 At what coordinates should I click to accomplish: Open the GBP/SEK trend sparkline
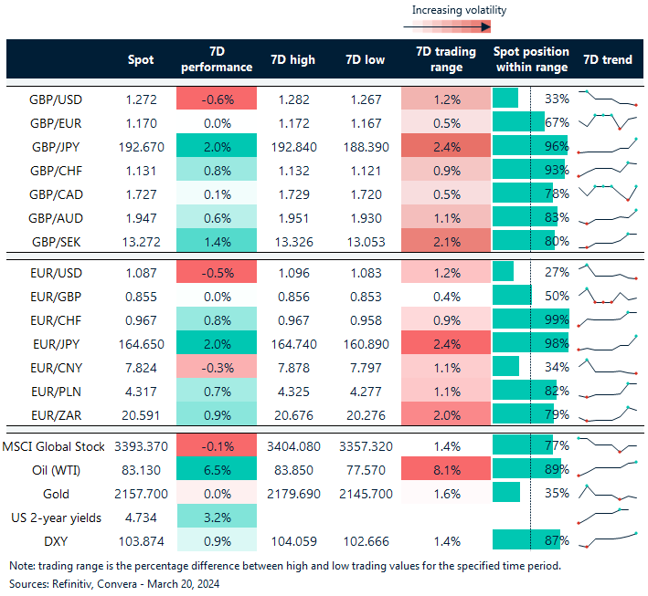(x=608, y=241)
